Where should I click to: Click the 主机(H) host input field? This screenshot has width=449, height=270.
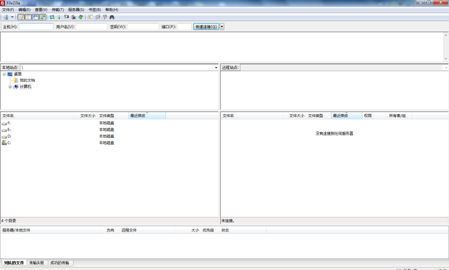[x=36, y=26]
